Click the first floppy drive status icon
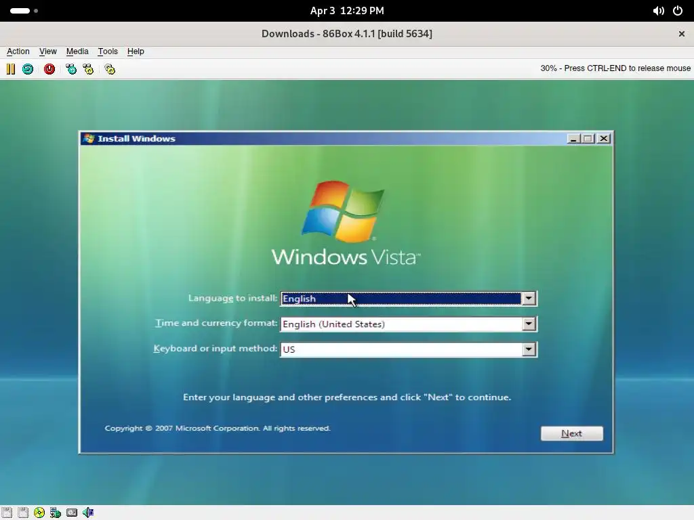Viewport: 694px width, 520px height. pos(7,513)
